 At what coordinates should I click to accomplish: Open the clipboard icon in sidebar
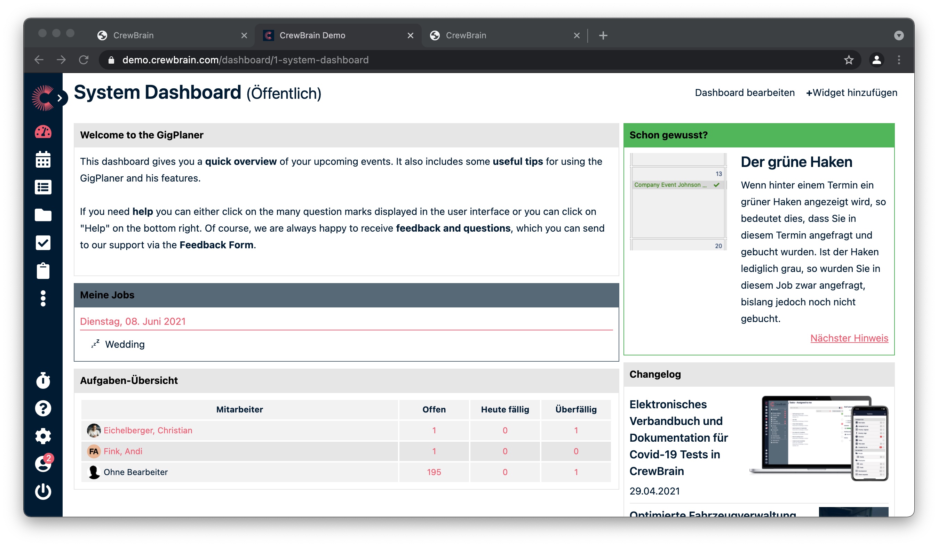click(x=43, y=271)
